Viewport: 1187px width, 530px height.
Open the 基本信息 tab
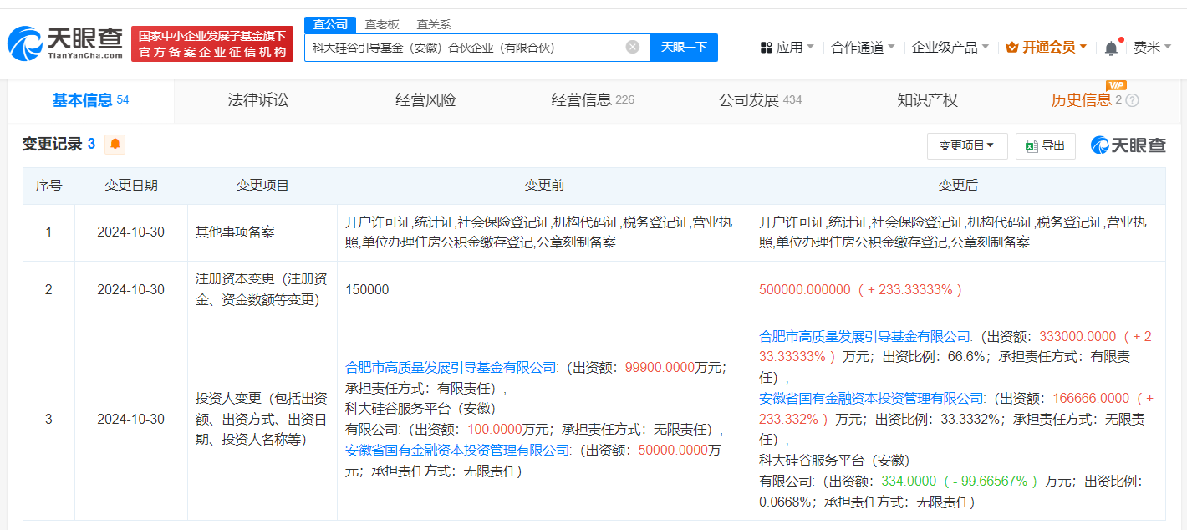pyautogui.click(x=90, y=100)
